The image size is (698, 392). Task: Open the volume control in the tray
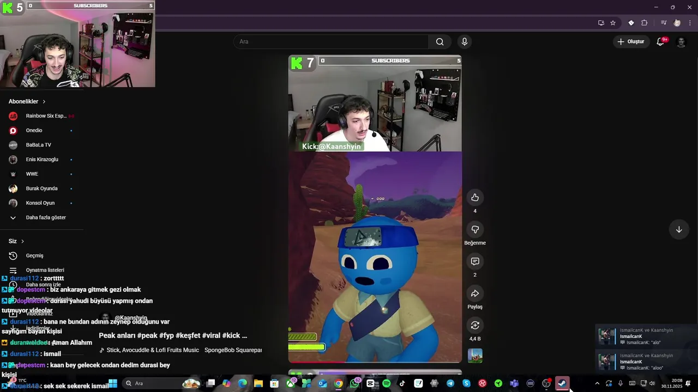pos(652,384)
